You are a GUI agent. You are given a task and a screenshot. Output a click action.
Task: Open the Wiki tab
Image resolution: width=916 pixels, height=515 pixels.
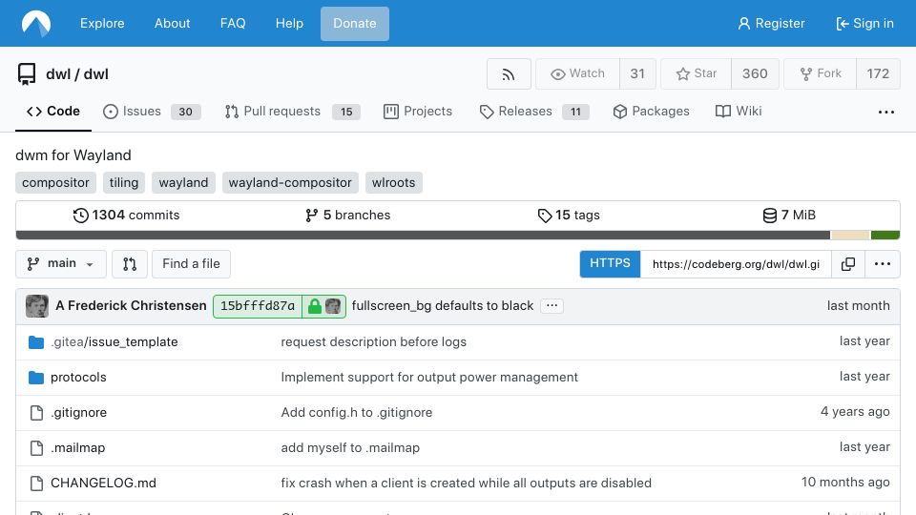[739, 112]
